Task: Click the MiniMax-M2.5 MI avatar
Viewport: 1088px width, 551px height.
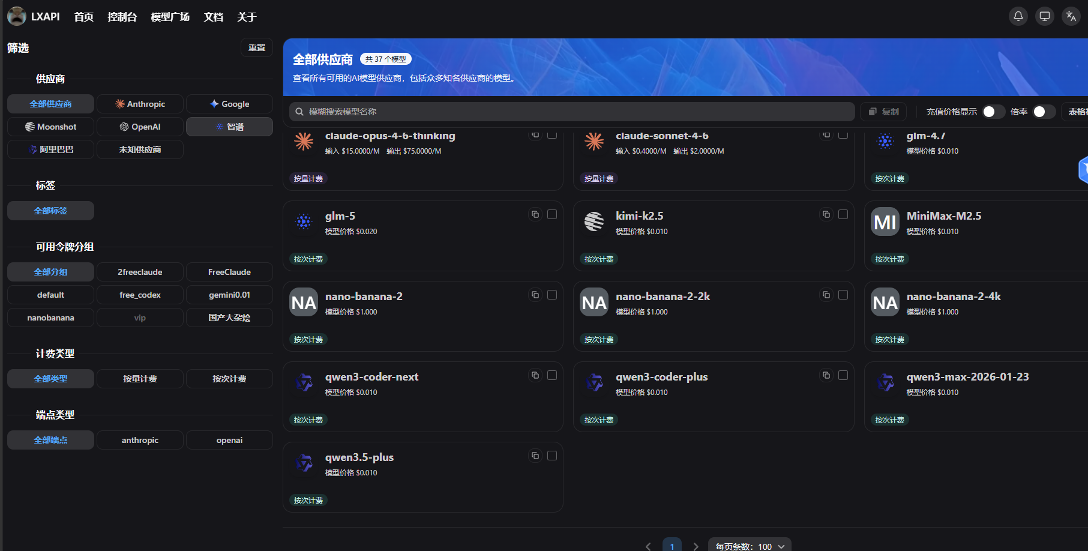Action: pyautogui.click(x=885, y=222)
